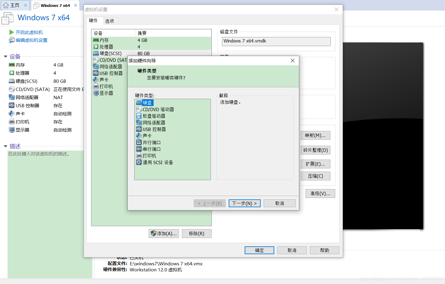Click the home icon on 主页 tab

(6, 5)
